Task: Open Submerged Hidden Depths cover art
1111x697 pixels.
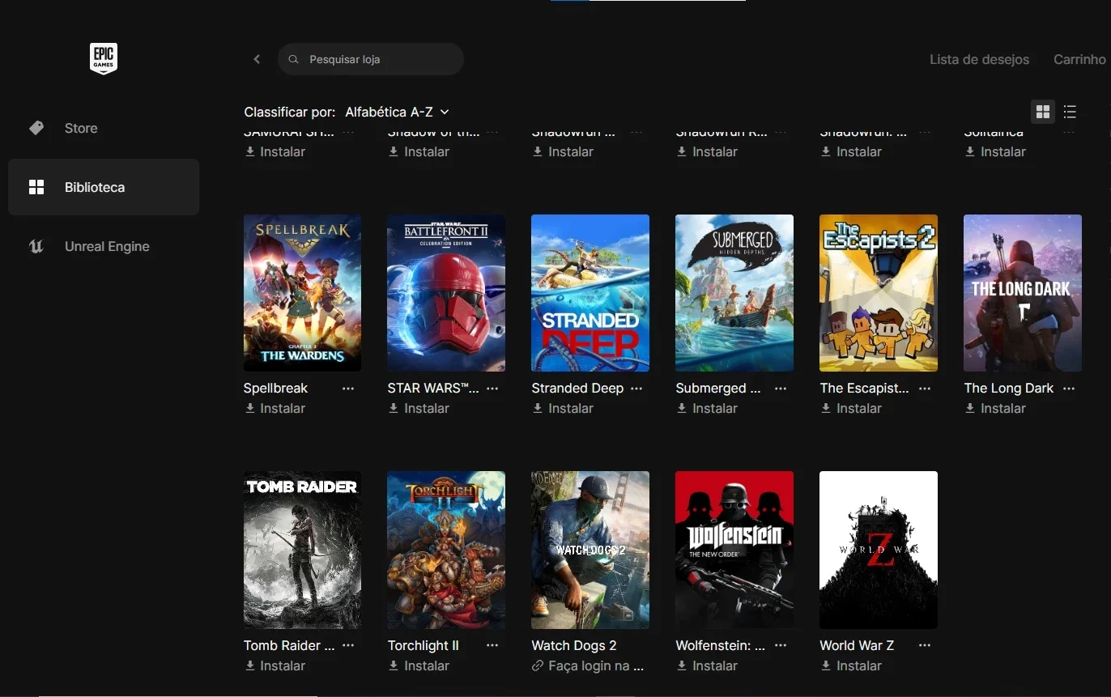Action: pyautogui.click(x=734, y=293)
